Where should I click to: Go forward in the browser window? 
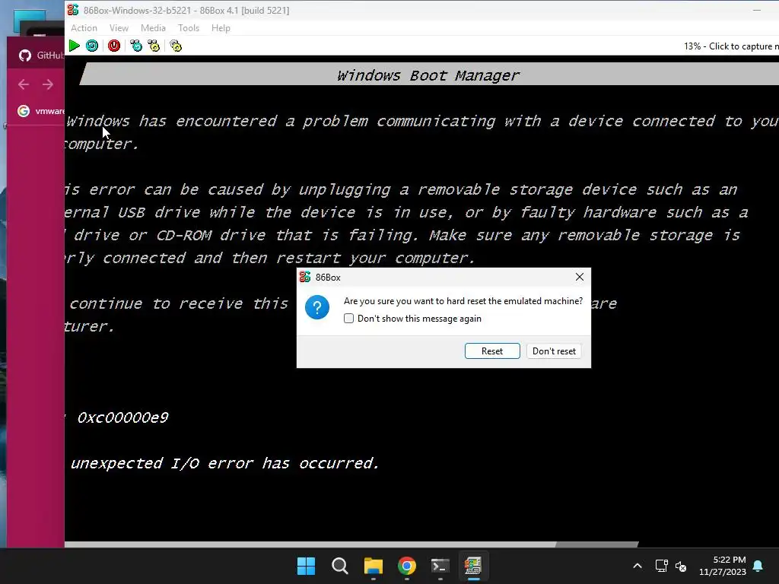[48, 84]
